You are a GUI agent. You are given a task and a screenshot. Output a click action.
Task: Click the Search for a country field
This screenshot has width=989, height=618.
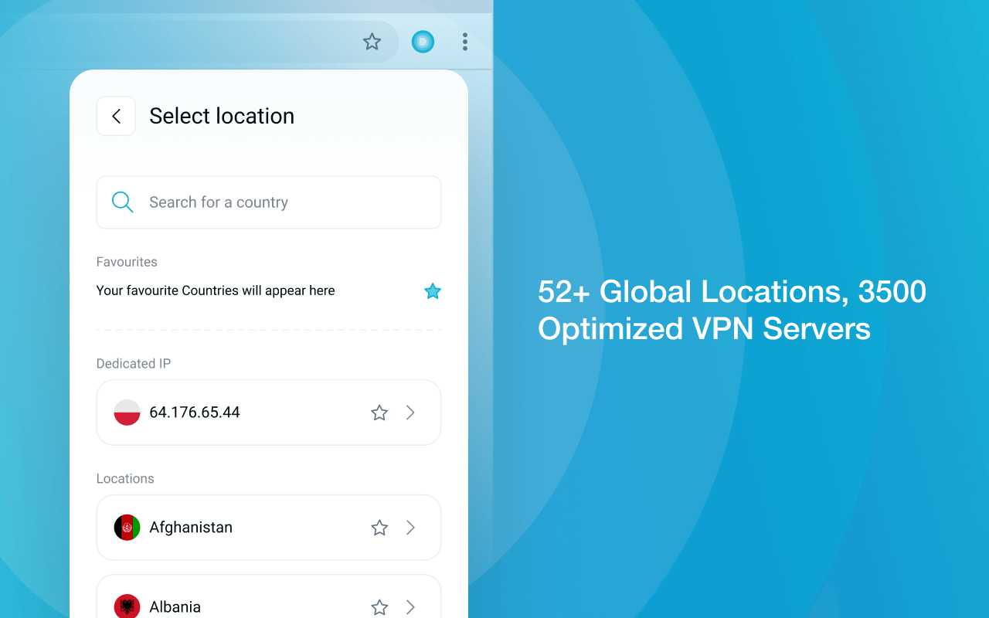pos(269,202)
